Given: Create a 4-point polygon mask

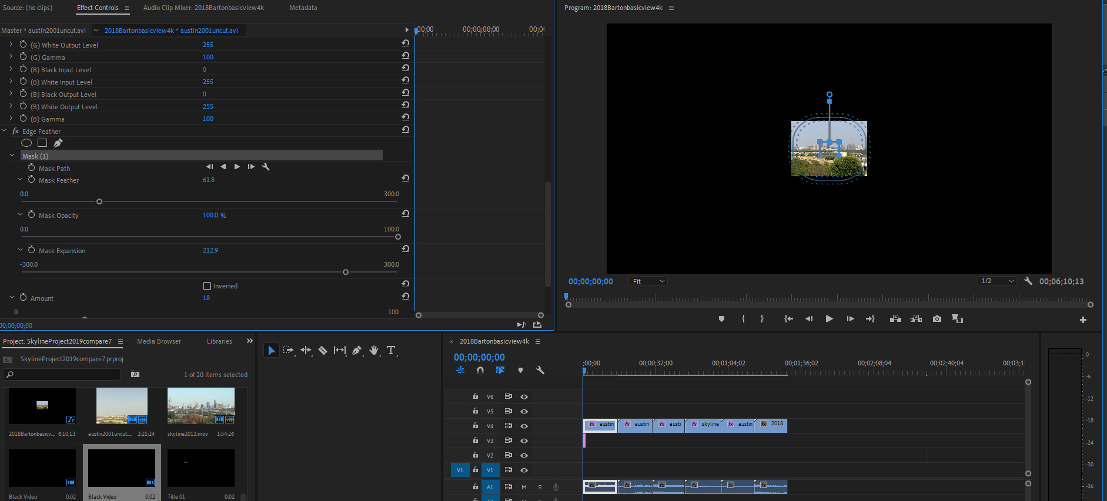Looking at the screenshot, I should [42, 143].
